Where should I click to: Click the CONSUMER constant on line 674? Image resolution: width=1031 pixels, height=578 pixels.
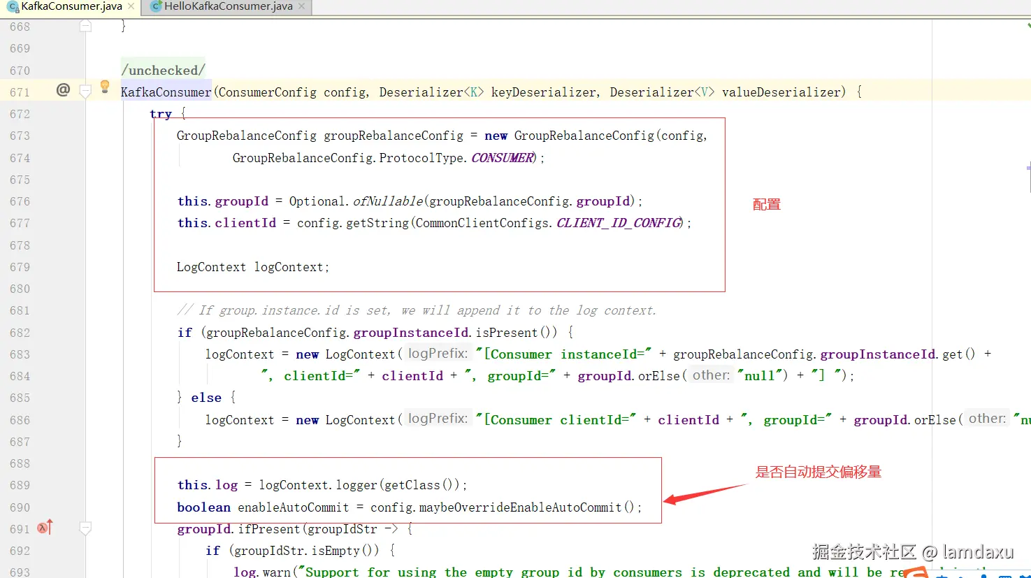click(x=502, y=158)
